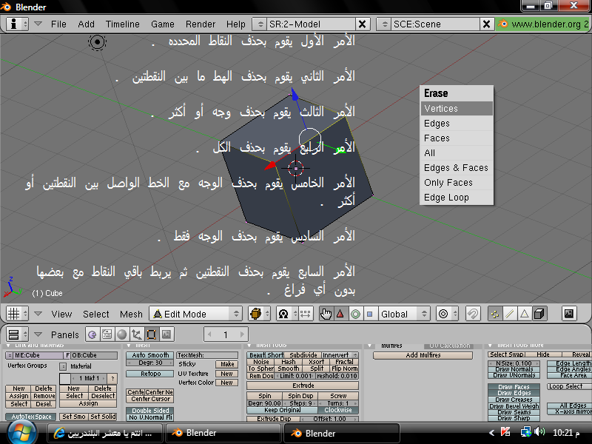Switch to Object context axes icon
Image resolution: width=592 pixels, height=444 pixels.
click(x=137, y=334)
